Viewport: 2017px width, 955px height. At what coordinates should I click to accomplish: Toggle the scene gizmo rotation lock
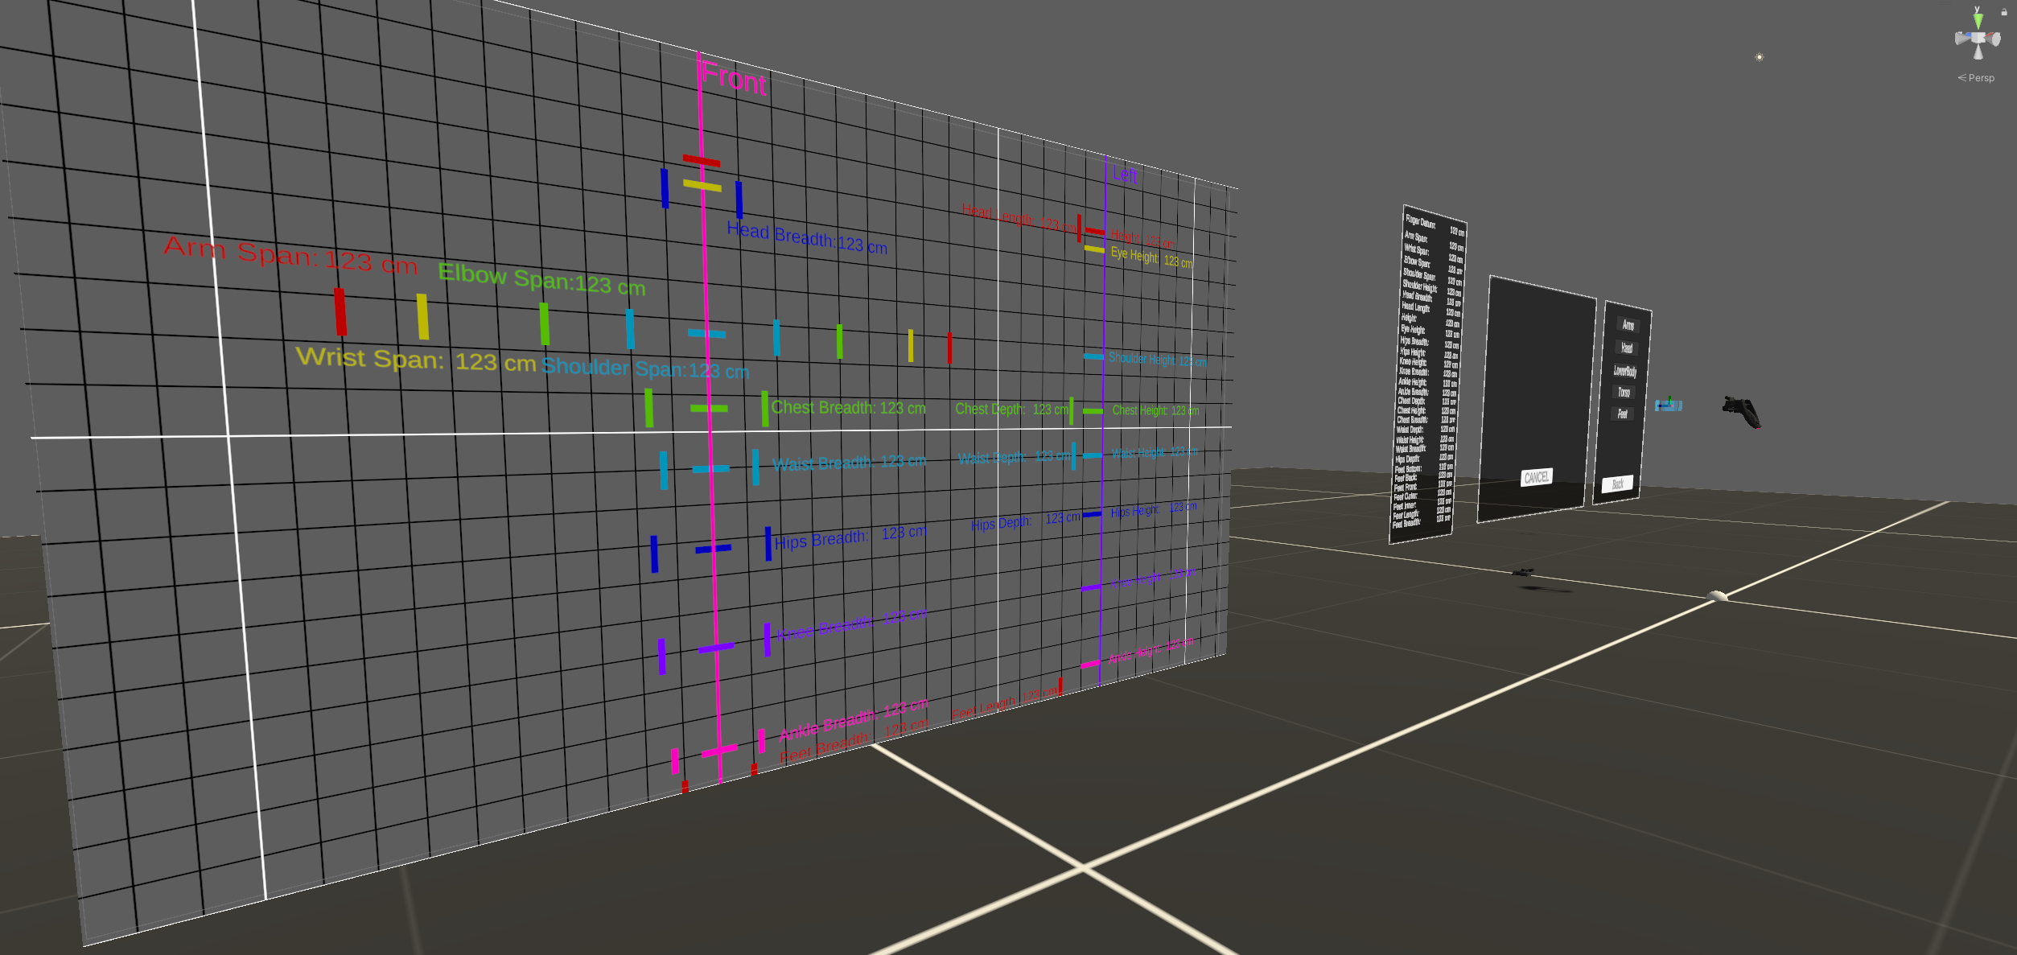point(2003,12)
